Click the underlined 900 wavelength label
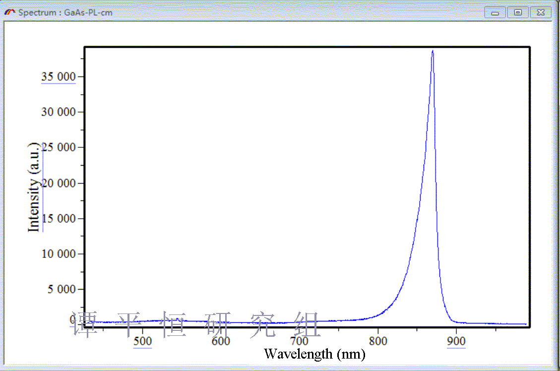This screenshot has height=371, width=560. (456, 341)
